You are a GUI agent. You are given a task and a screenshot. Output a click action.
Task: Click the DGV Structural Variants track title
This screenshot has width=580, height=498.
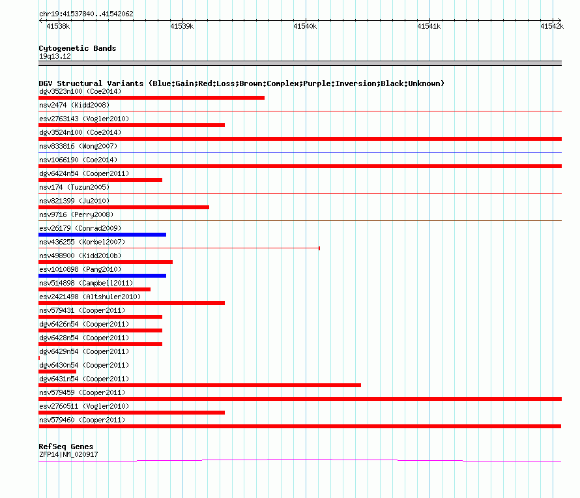[x=242, y=83]
